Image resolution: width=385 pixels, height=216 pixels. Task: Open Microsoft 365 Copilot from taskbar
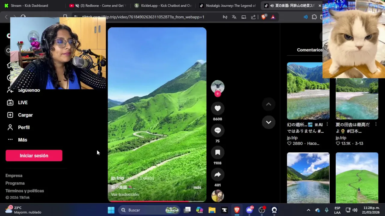[x=200, y=210]
